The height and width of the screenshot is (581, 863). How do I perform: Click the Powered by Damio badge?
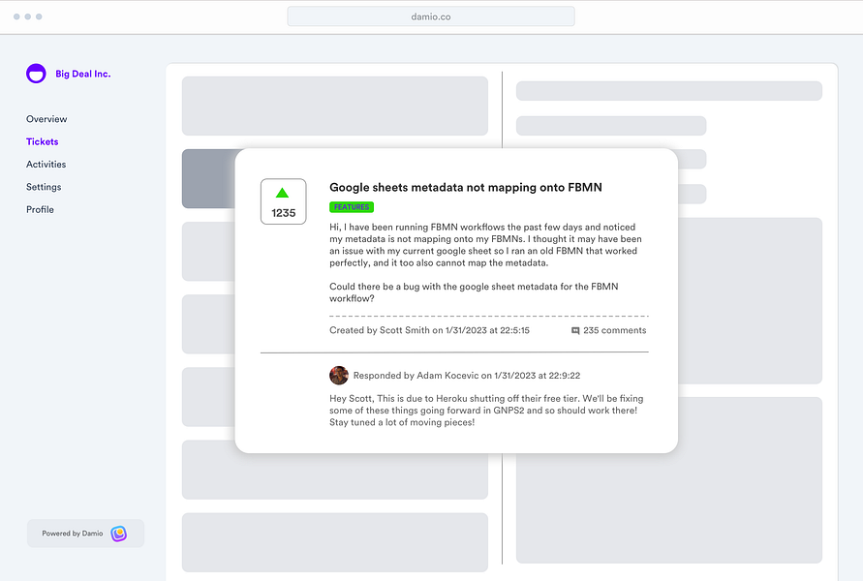tap(86, 534)
